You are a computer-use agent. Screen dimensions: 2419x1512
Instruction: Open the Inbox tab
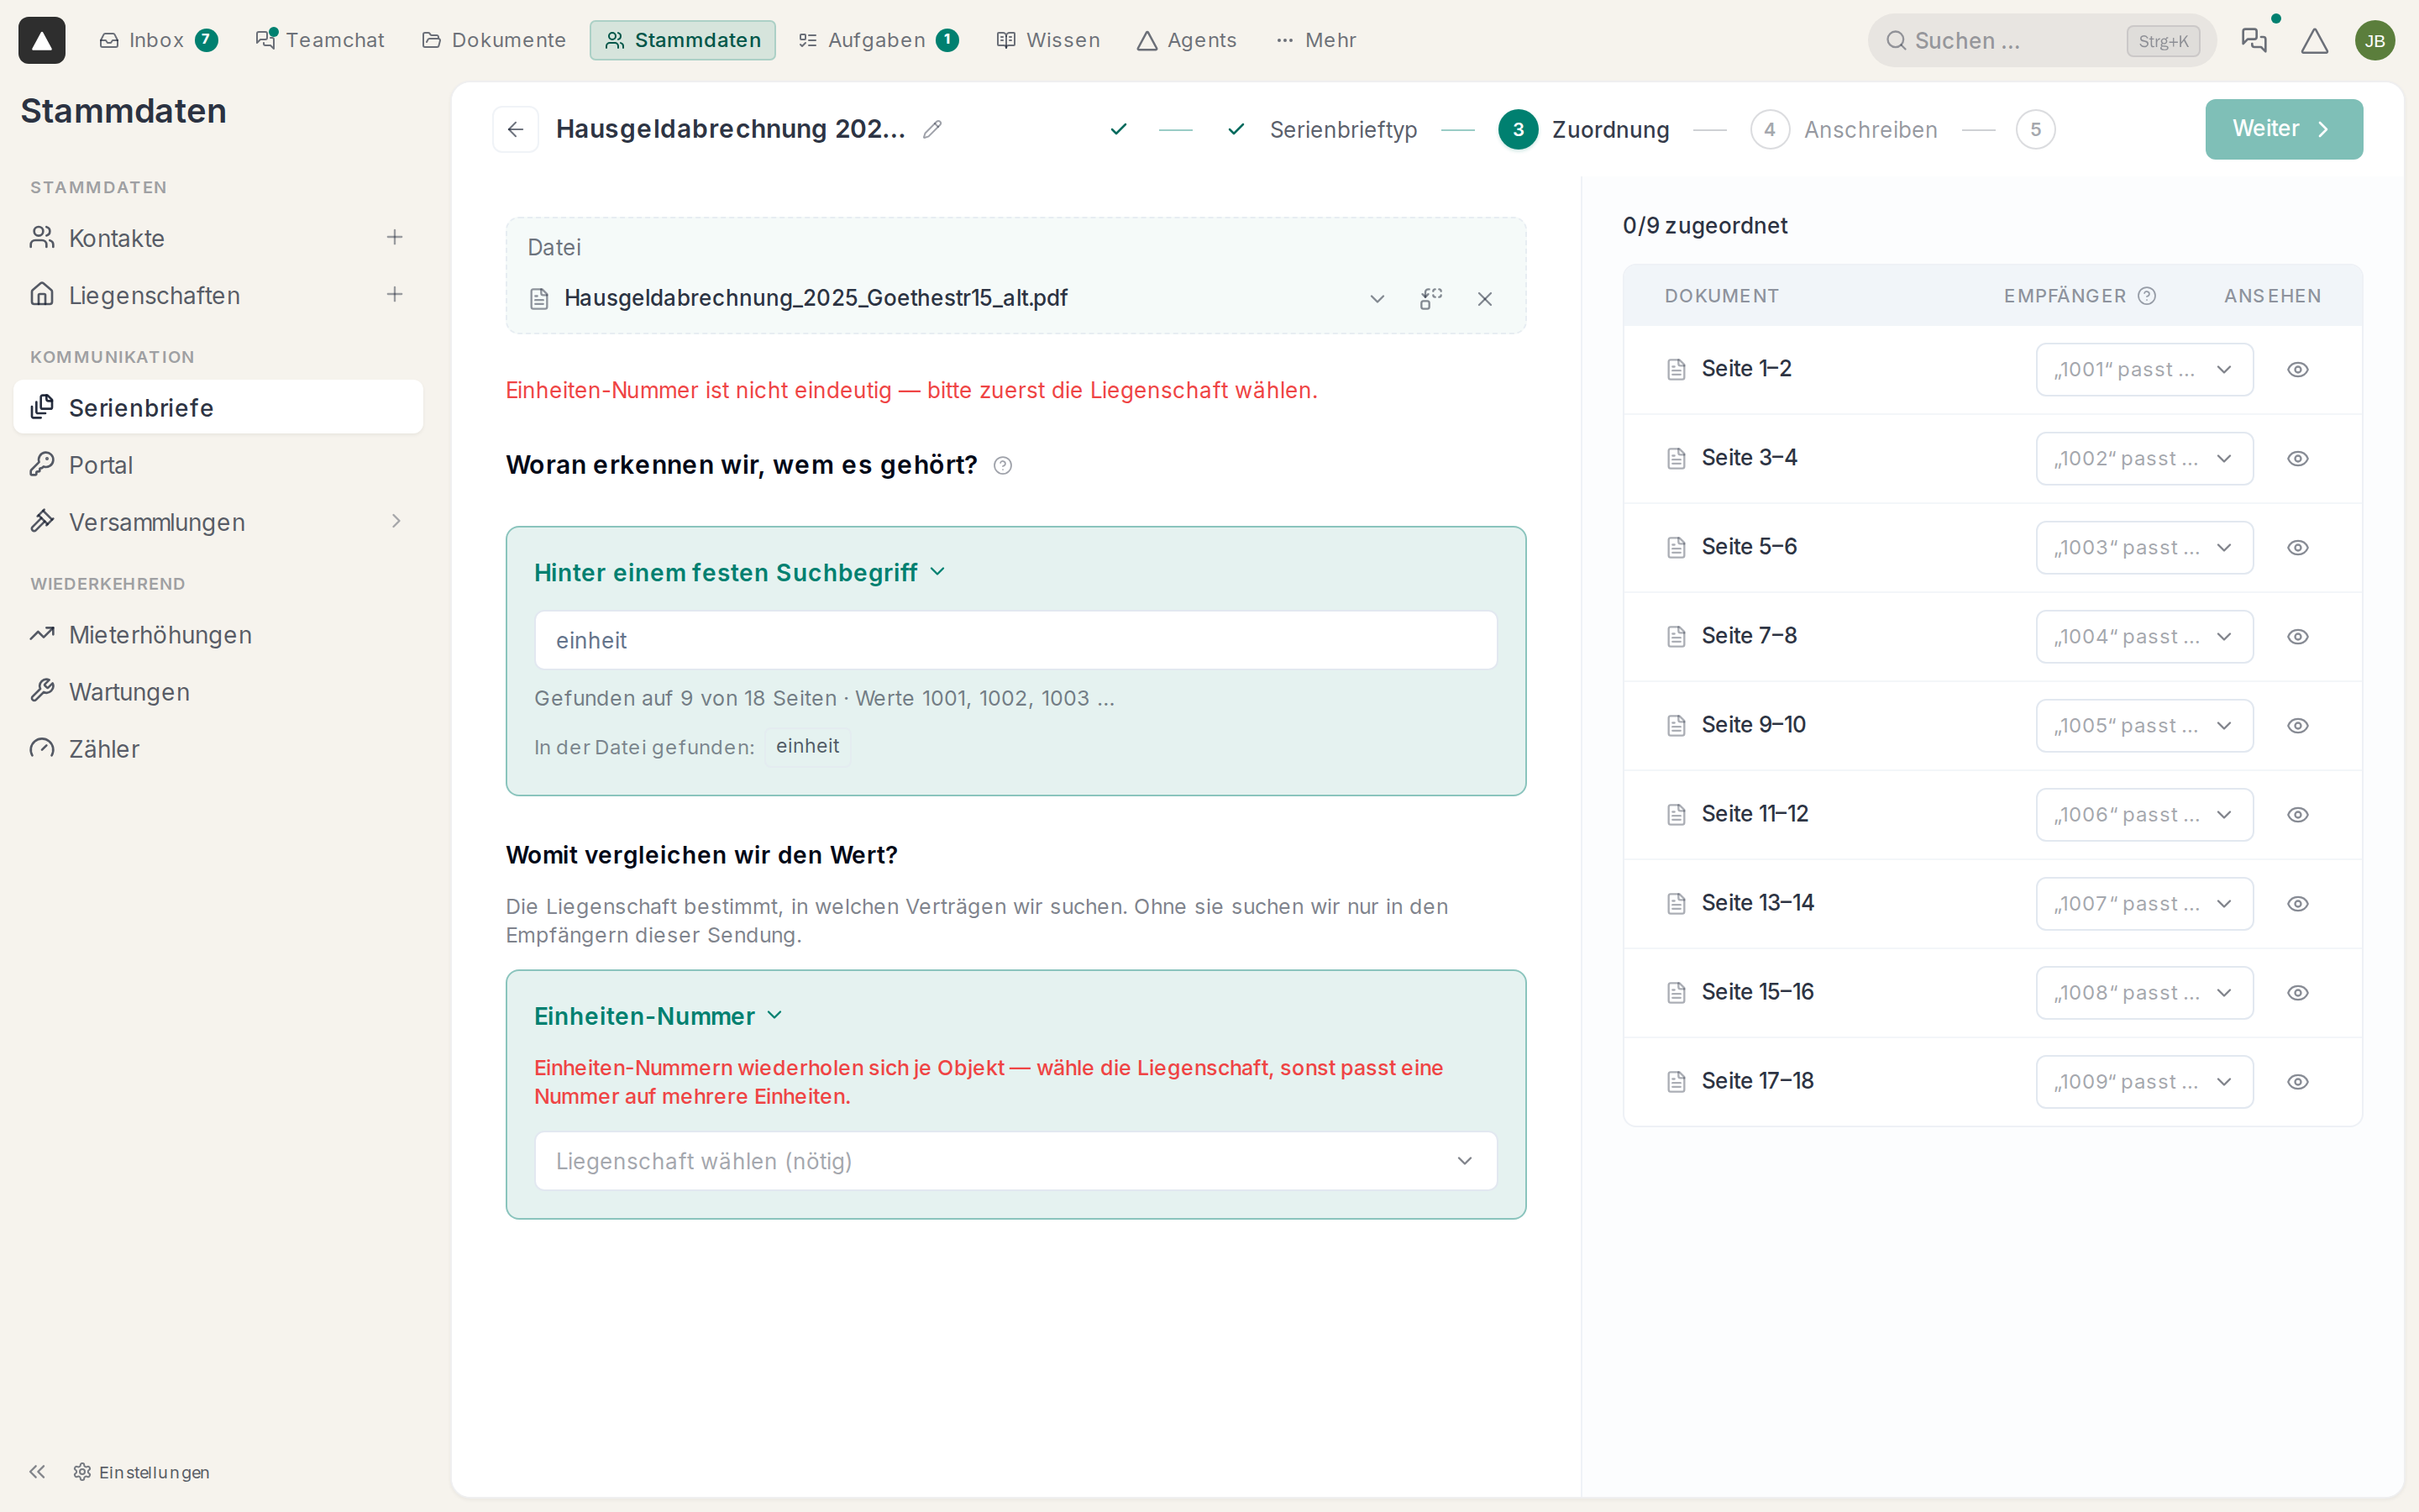158,40
